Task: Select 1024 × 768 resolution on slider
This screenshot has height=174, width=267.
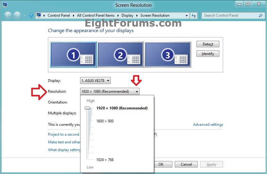Action: [105, 160]
